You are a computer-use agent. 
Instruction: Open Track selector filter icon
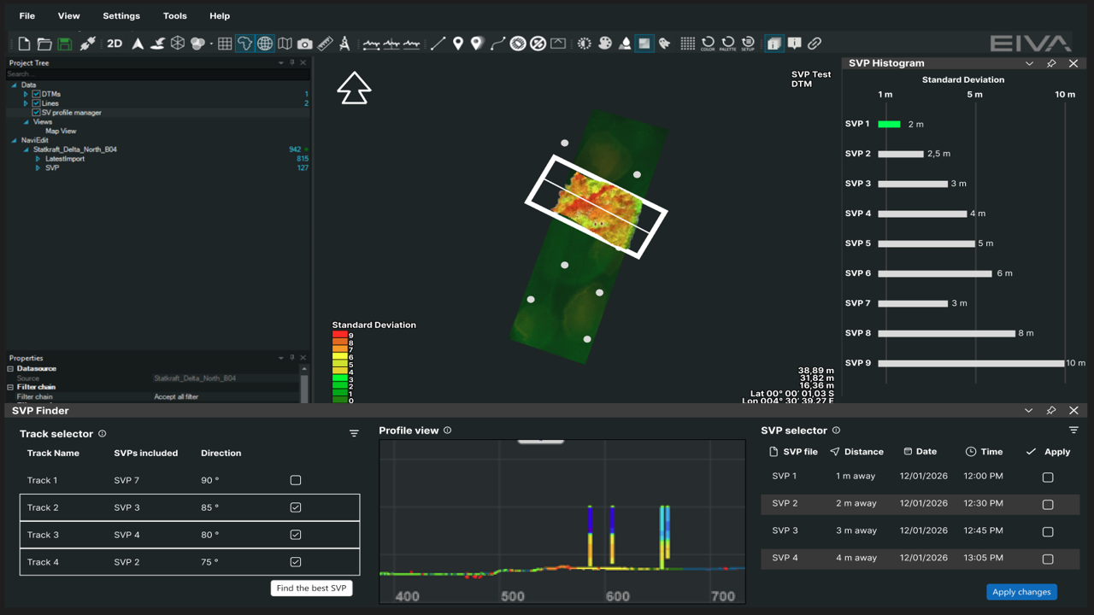click(x=354, y=434)
